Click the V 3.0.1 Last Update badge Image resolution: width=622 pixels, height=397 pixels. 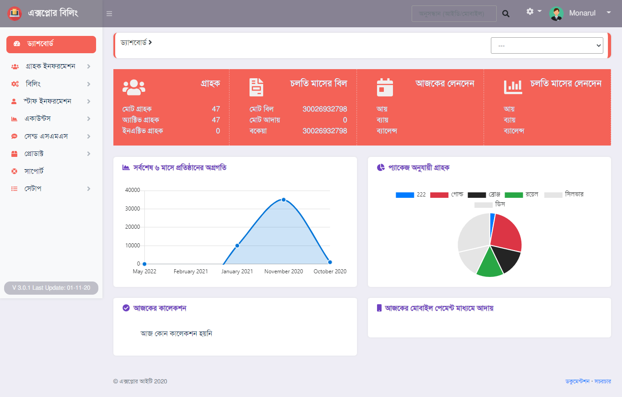51,288
